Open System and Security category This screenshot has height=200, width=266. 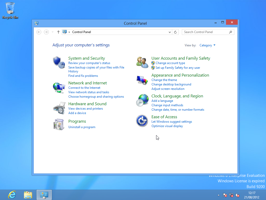(87, 58)
